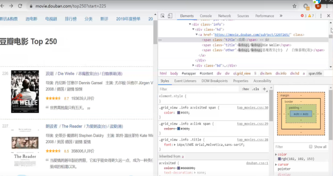The height and width of the screenshot is (176, 333).
Task: Open the user profile avatar
Action: point(318,6)
